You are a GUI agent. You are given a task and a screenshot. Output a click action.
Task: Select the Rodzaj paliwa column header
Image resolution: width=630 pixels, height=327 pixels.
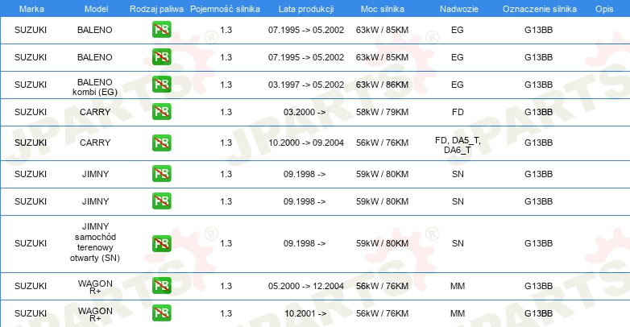pyautogui.click(x=156, y=9)
